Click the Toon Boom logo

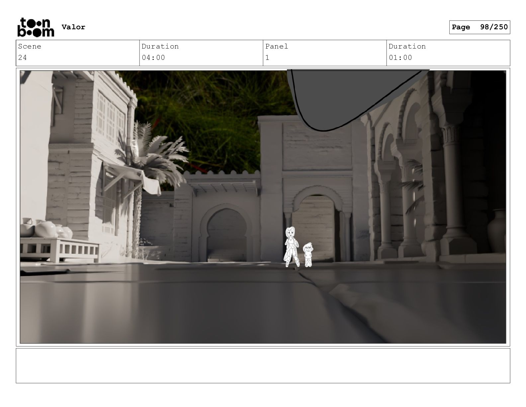tap(35, 27)
